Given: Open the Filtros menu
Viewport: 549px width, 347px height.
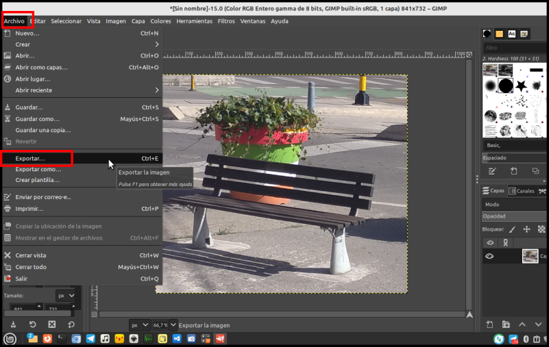Looking at the screenshot, I should point(226,21).
